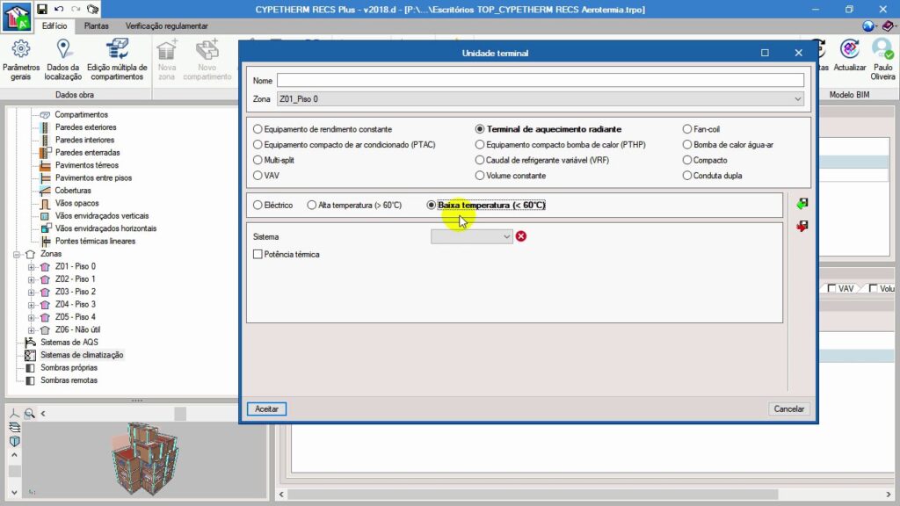Click the Cancelar button
900x506 pixels.
point(787,408)
